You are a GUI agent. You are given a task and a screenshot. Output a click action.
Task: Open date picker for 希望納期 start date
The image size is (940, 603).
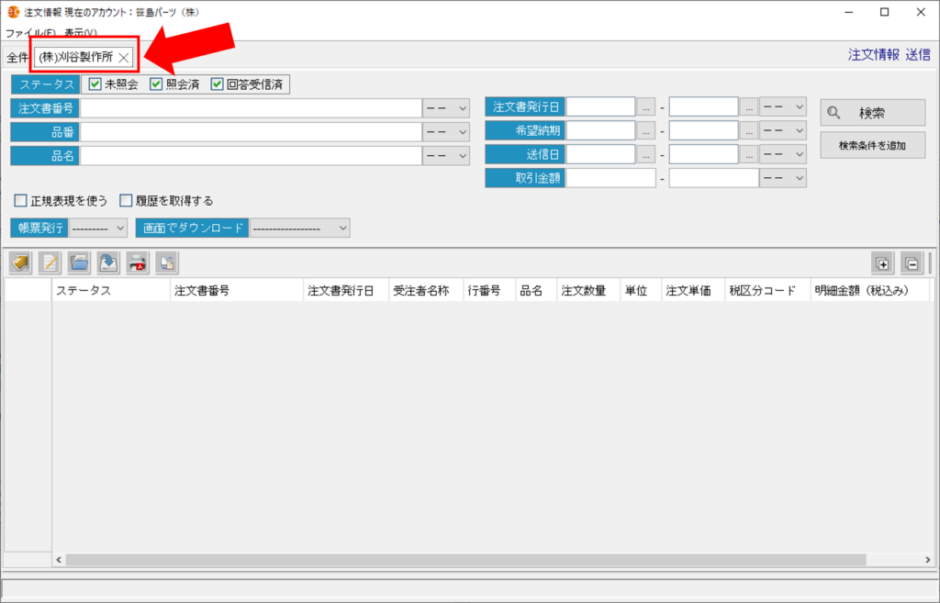pos(645,130)
